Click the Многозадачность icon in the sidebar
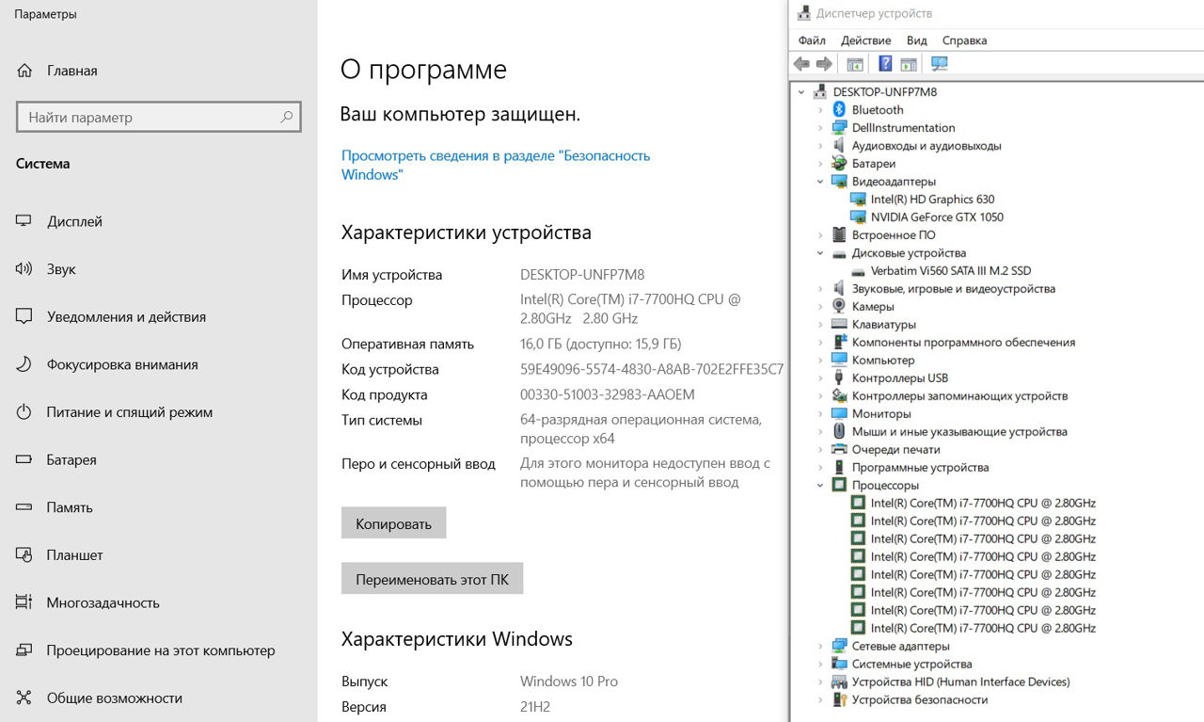1204x722 pixels. (x=24, y=602)
